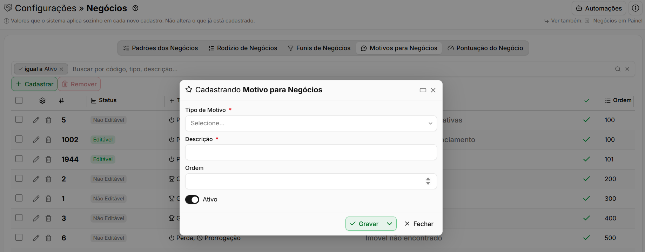Open the info icon next to Automações
This screenshot has width=645, height=252.
[x=635, y=8]
